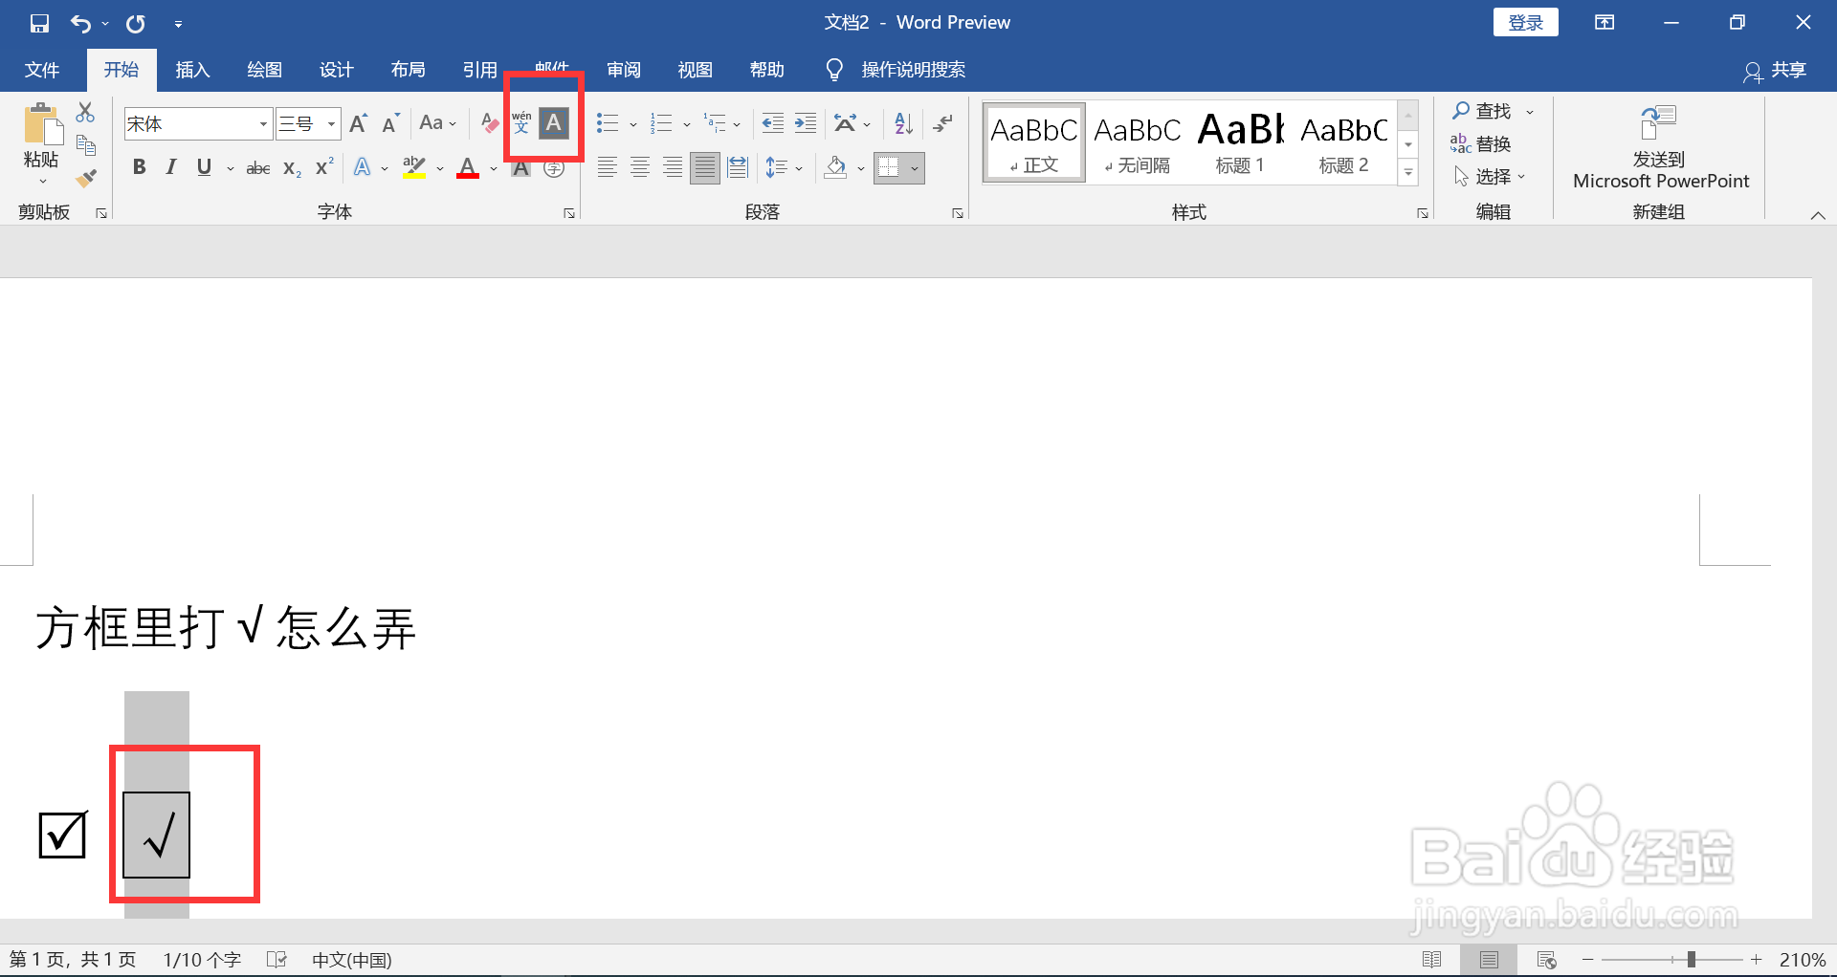
Task: Open Quick Access Toolbar customize arrow
Action: click(x=178, y=24)
